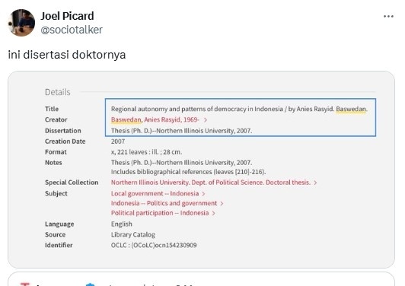Click the 'Title' field label
The height and width of the screenshot is (286, 405).
pyautogui.click(x=52, y=109)
